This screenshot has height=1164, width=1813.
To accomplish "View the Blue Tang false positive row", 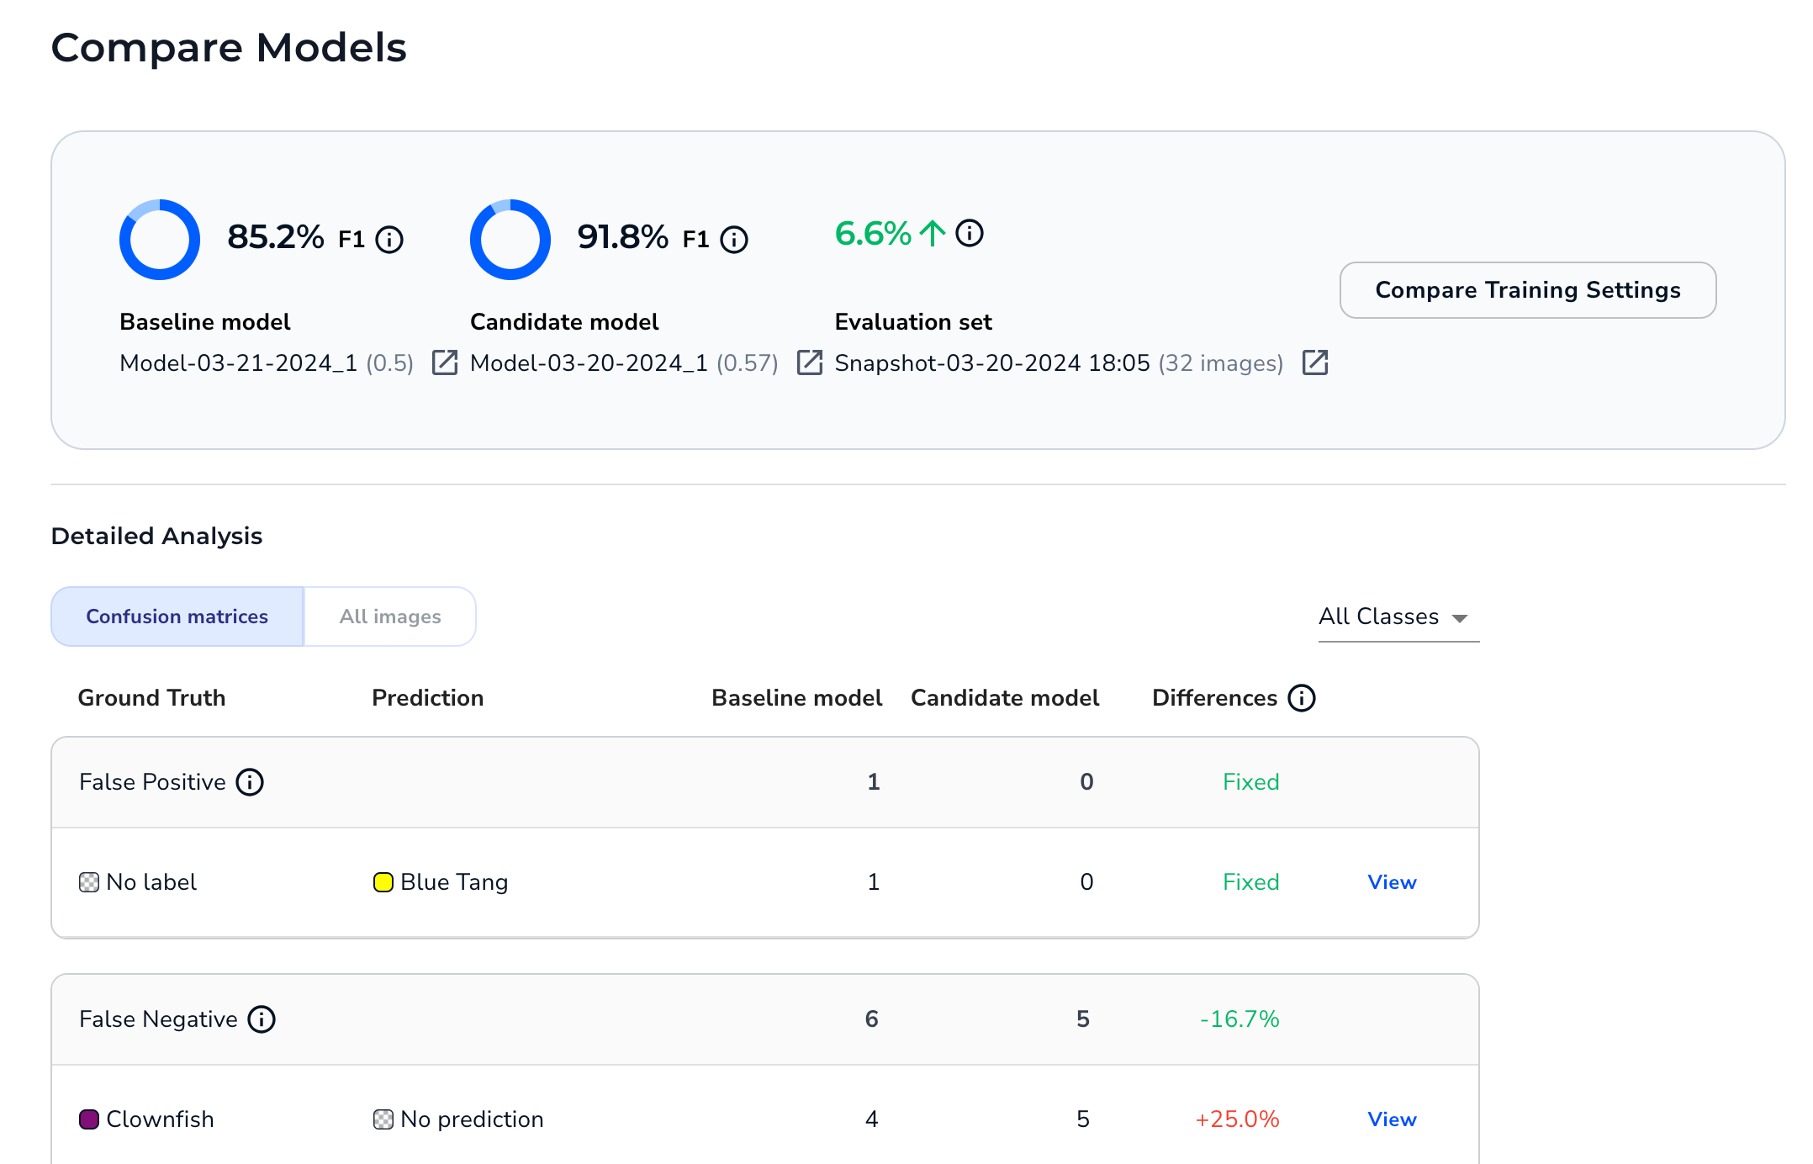I will 1392,882.
